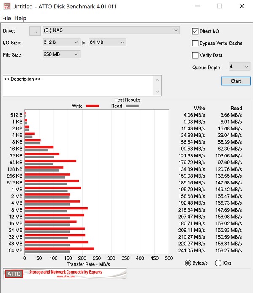253x293 pixels.
Task: Expand the 64 MB maximum I/O size dropdown
Action: pos(108,42)
